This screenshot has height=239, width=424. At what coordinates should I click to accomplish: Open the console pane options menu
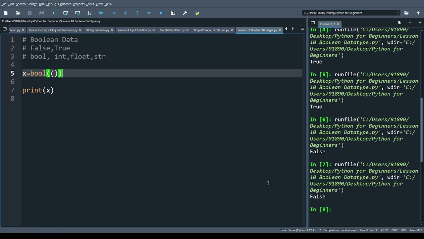point(420,23)
